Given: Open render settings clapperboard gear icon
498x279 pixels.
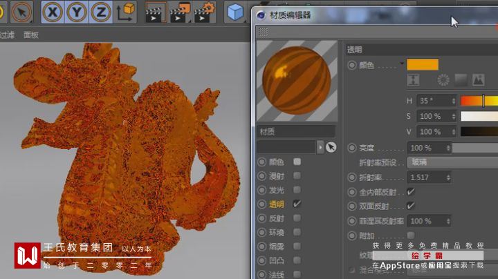Looking at the screenshot, I should click(x=204, y=12).
